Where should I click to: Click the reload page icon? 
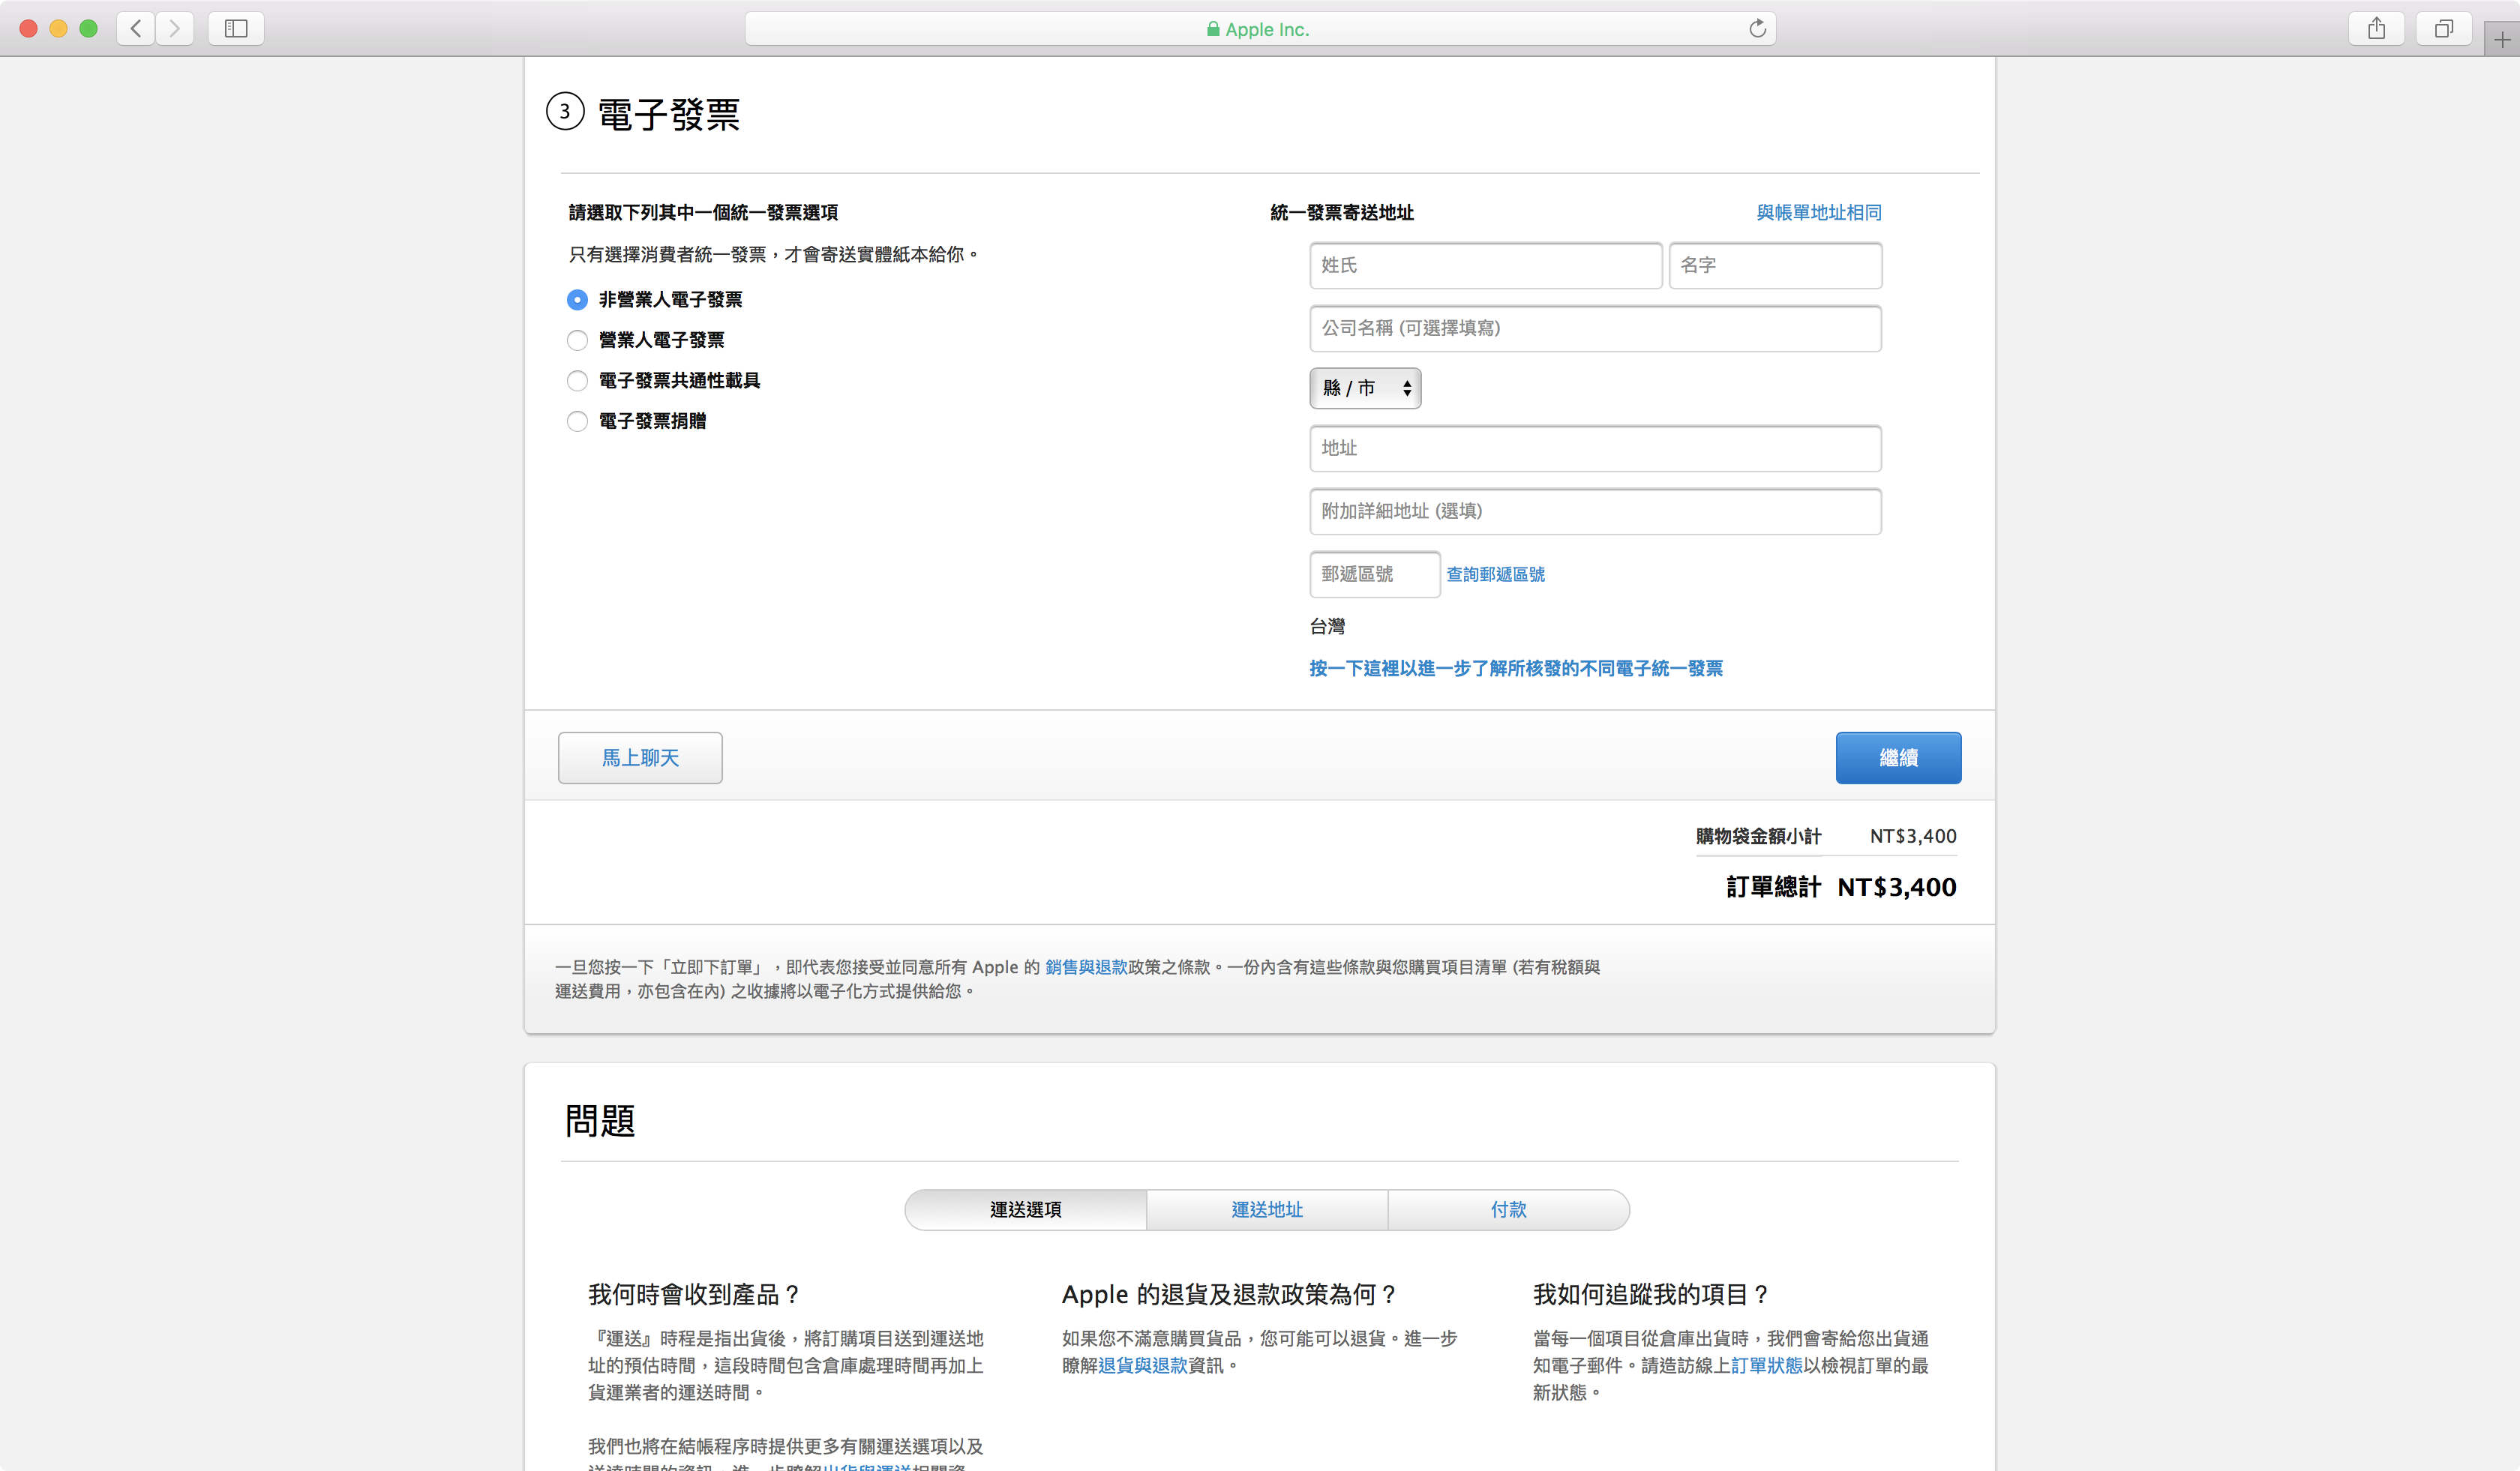pos(1757,28)
